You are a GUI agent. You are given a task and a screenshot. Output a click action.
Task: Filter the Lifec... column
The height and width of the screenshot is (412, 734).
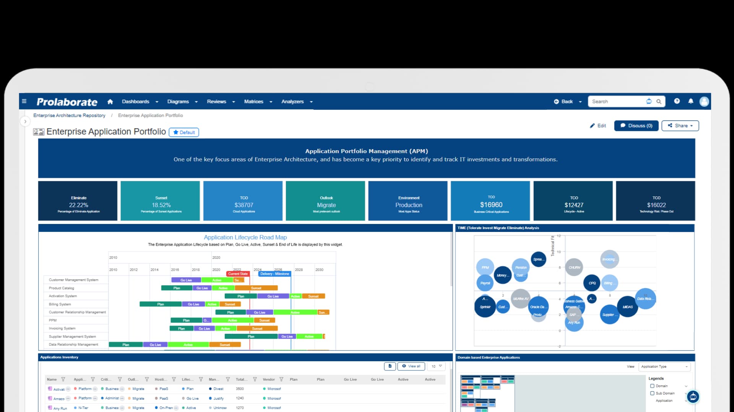(x=201, y=380)
